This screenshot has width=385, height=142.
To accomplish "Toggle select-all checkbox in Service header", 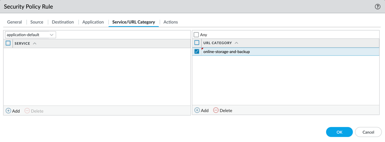I will [8, 43].
